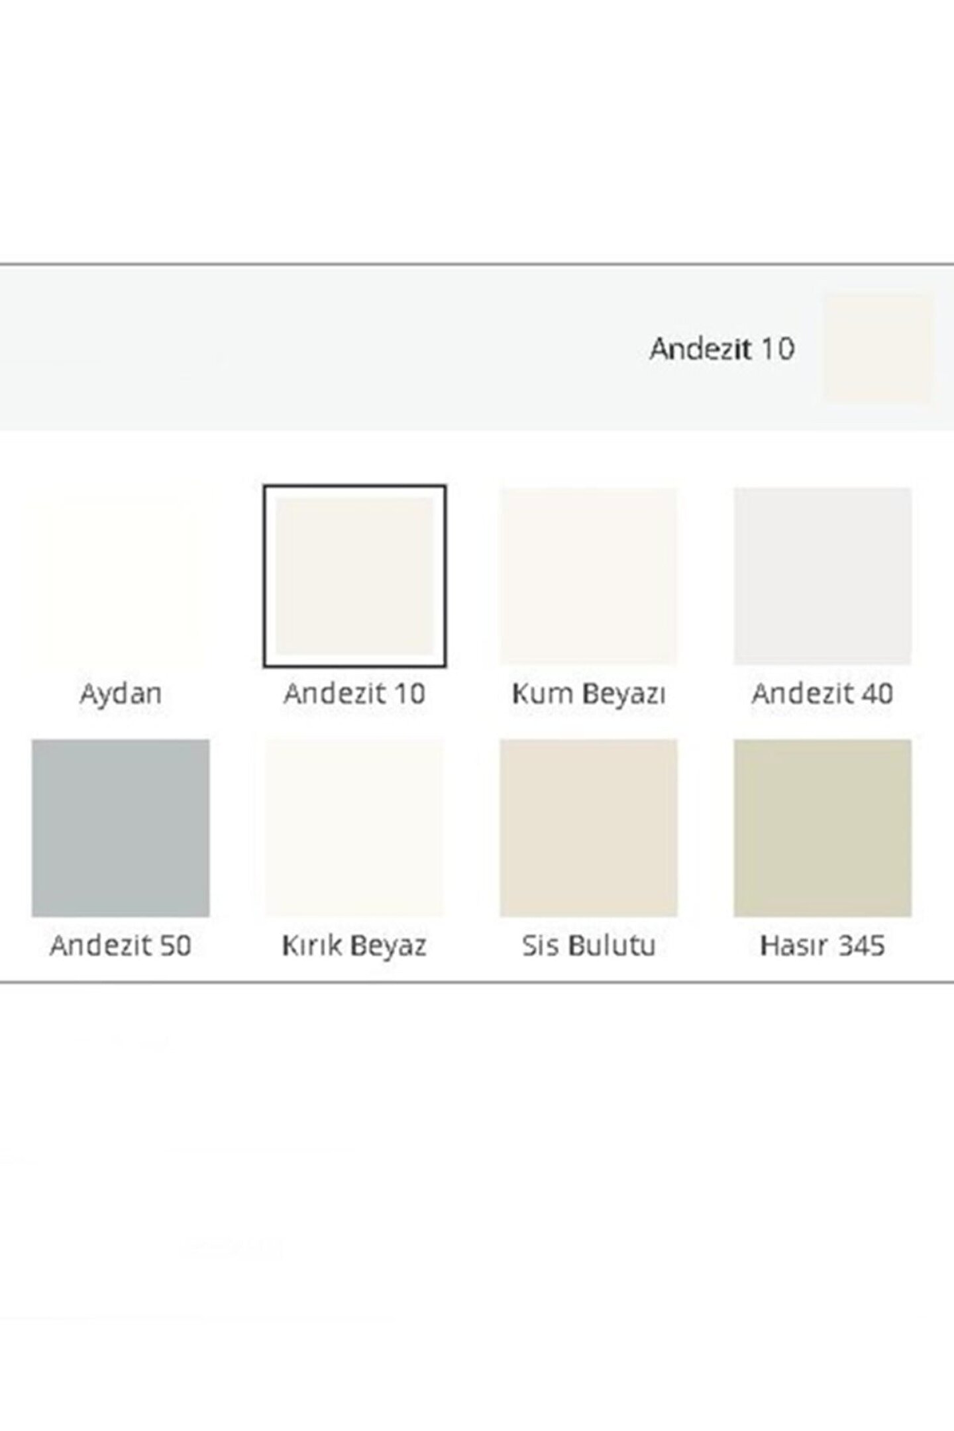Click the Andezit 50 label text

(121, 945)
